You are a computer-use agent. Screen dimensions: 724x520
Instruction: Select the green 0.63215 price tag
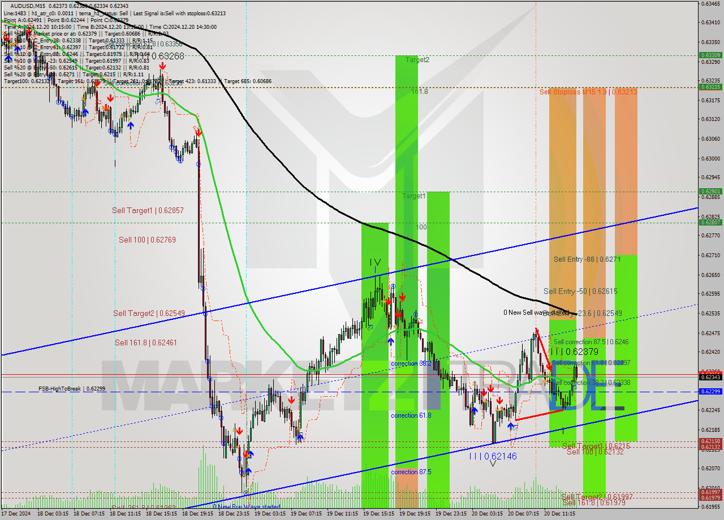[710, 86]
